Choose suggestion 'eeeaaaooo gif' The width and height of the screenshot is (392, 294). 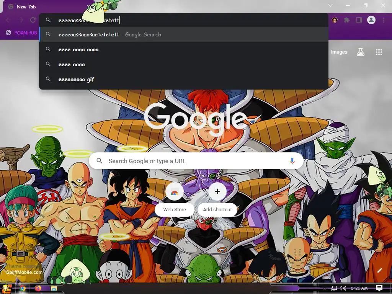(184, 79)
